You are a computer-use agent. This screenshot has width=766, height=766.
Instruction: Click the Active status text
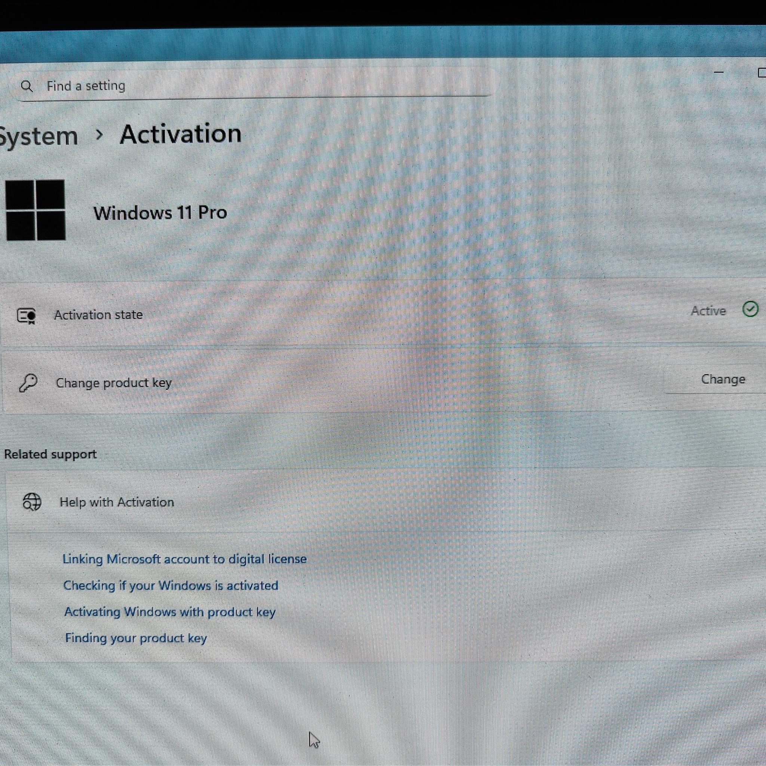pyautogui.click(x=708, y=311)
